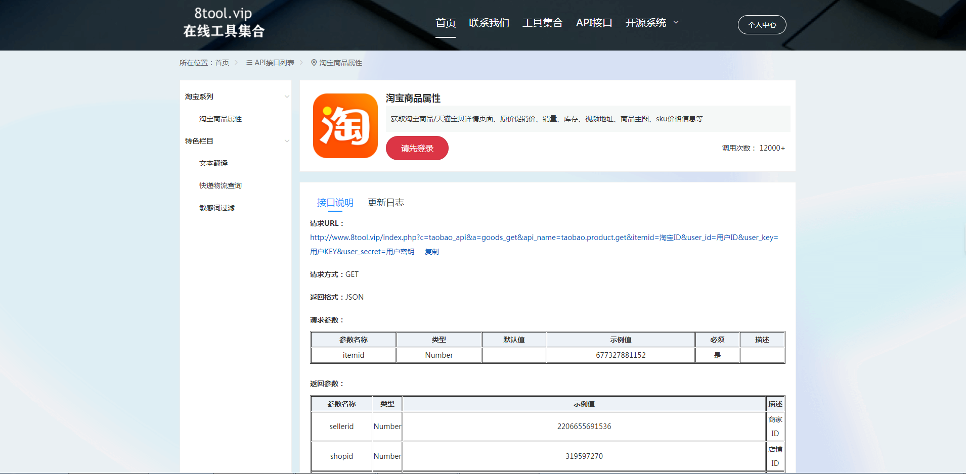Open the 首页 navigation menu item
Screen dimensions: 966x474
click(445, 23)
